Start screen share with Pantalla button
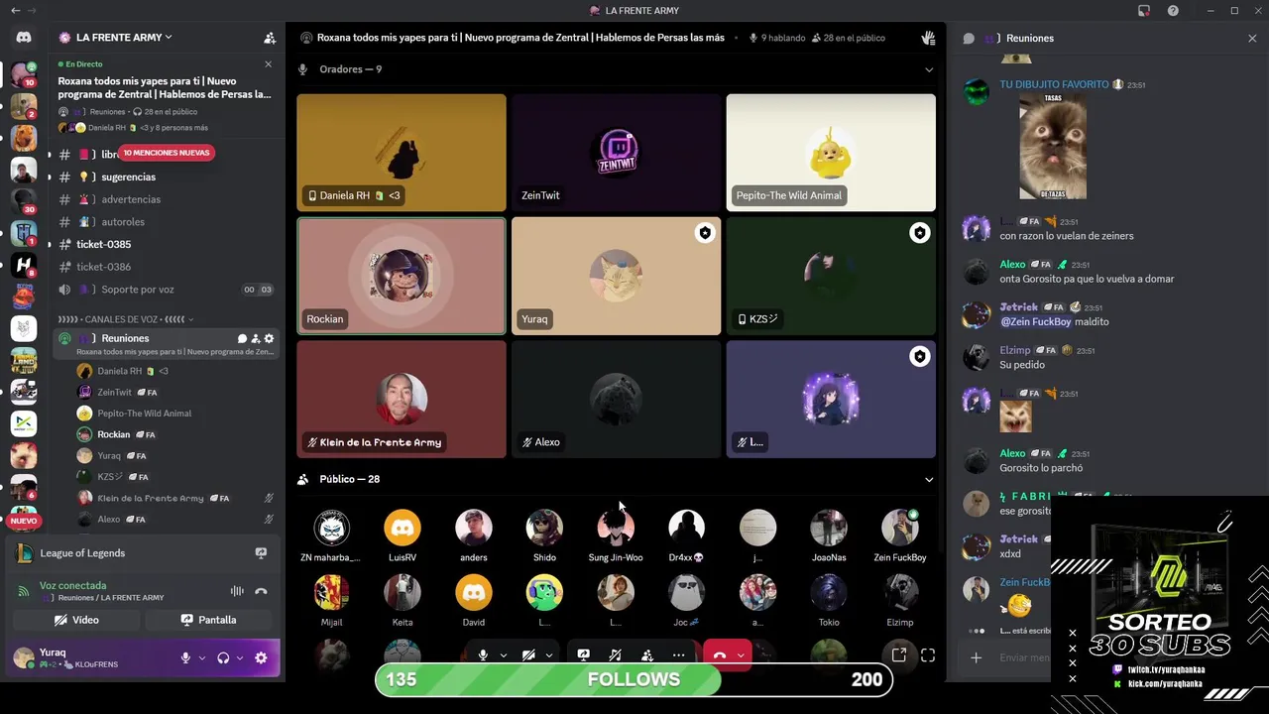 (208, 620)
